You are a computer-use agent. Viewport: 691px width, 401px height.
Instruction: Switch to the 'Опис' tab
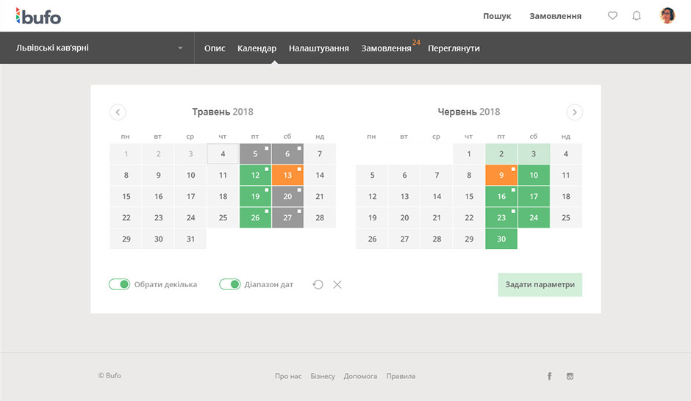(215, 48)
